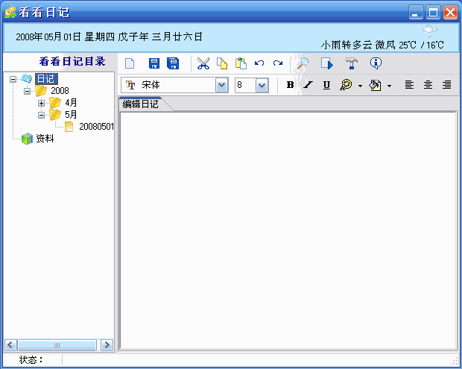The width and height of the screenshot is (462, 369).
Task: Open the font size dropdown
Action: coord(262,85)
